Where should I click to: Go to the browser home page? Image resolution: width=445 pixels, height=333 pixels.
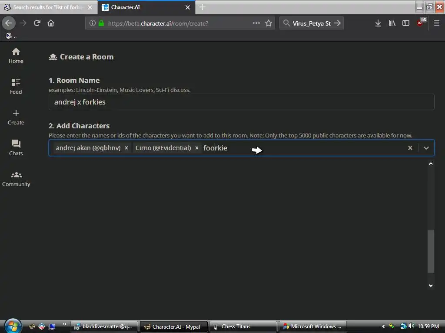pyautogui.click(x=51, y=23)
